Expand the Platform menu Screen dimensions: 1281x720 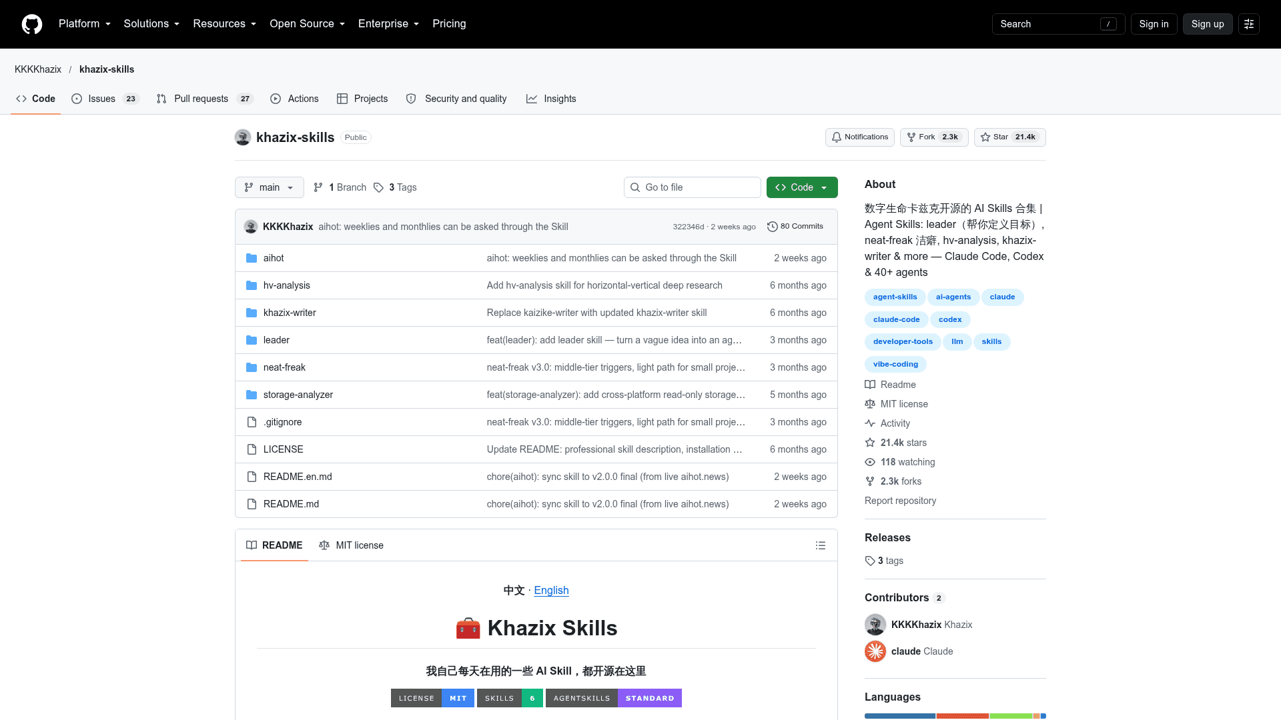(x=85, y=24)
